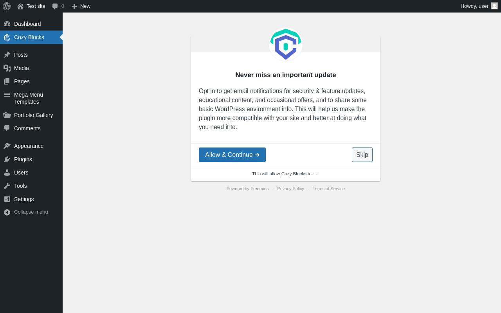Open the Privacy Policy link

tap(290, 189)
